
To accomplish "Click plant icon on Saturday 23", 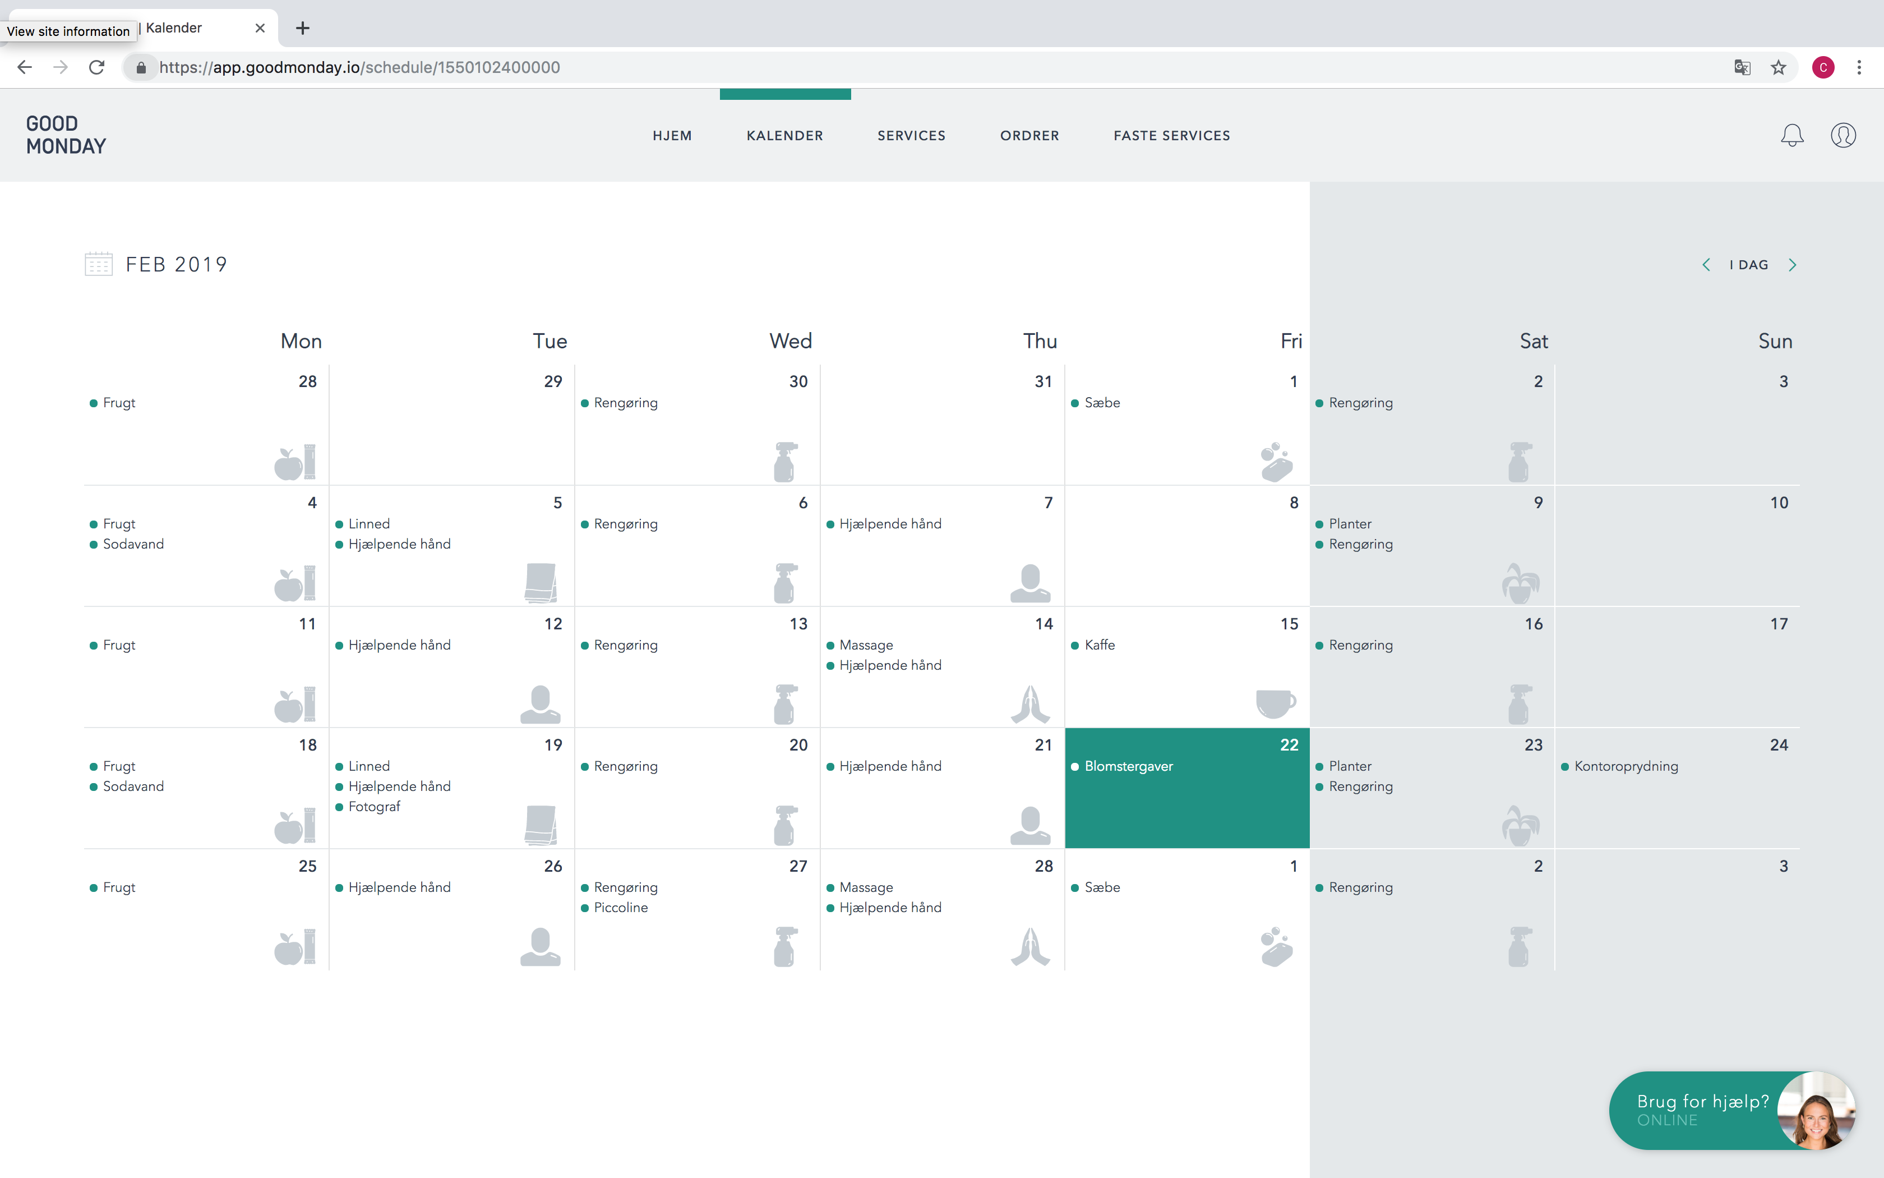I will [x=1521, y=825].
